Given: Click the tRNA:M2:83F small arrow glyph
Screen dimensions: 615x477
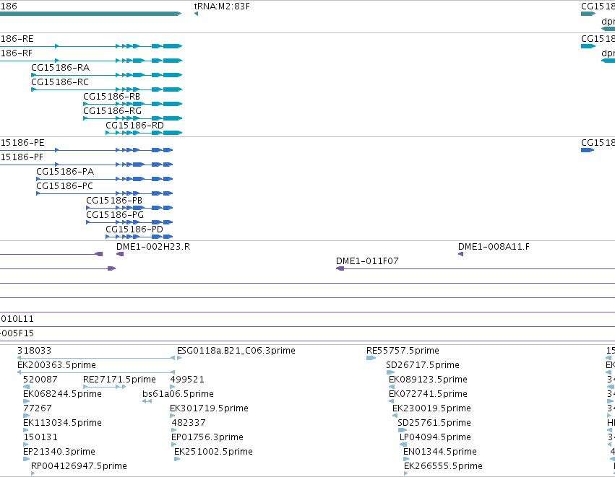Looking at the screenshot, I should (x=196, y=14).
